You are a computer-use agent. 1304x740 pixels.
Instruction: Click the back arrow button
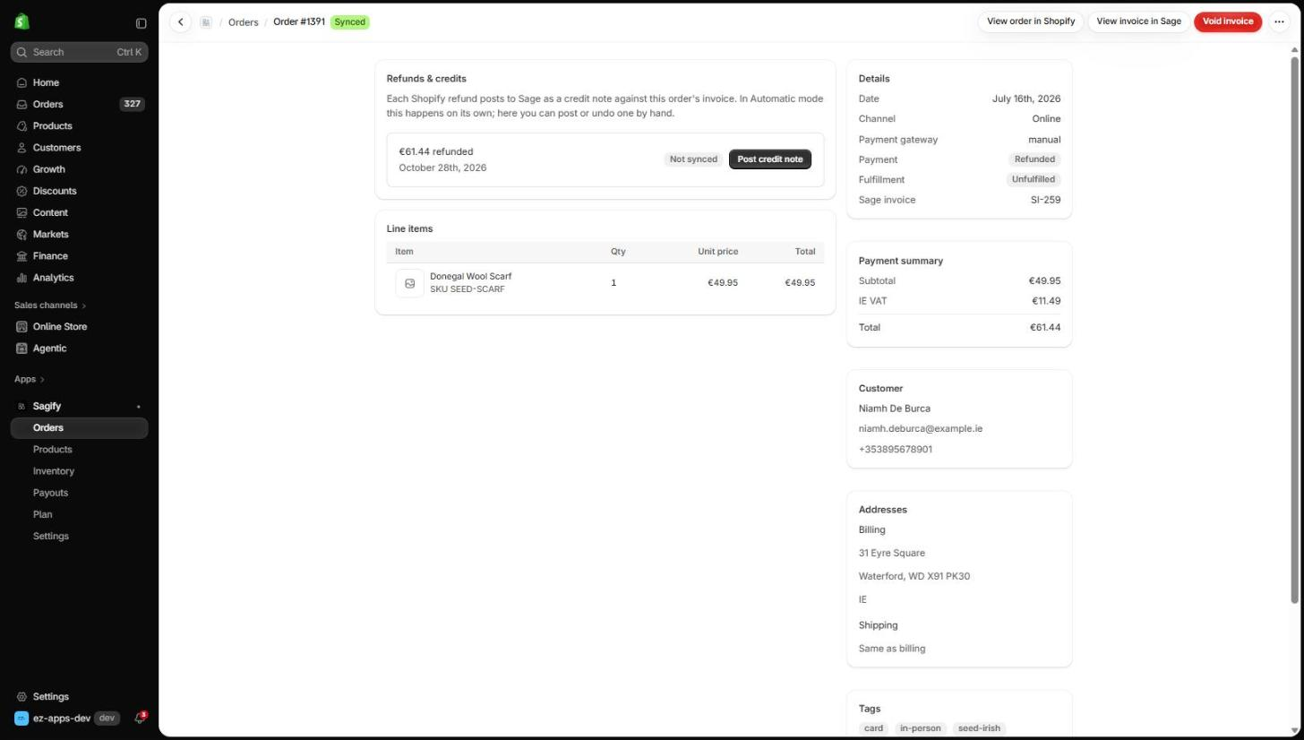181,22
